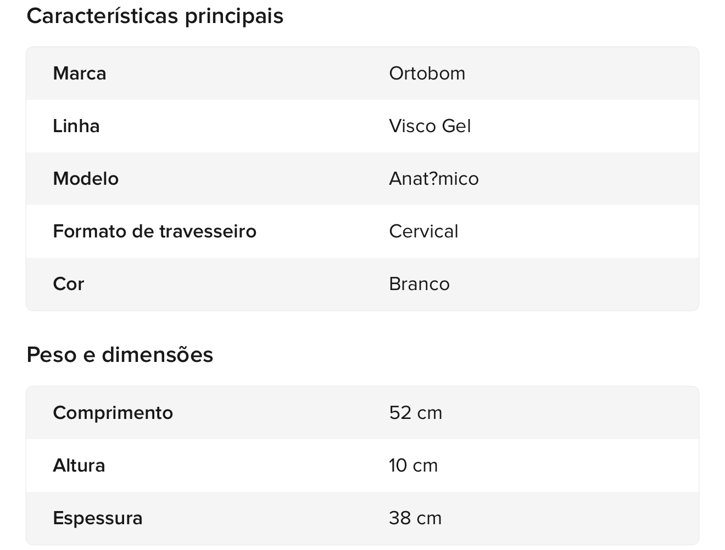Select the Branco color value
Screen dimensions: 725x550
click(419, 284)
